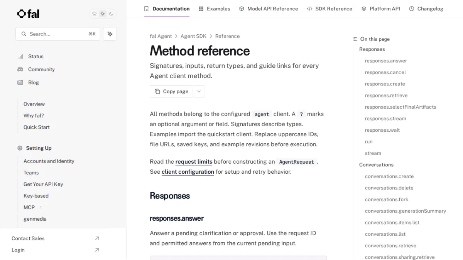Select the Changelog tab
This screenshot has width=463, height=260.
426,8
